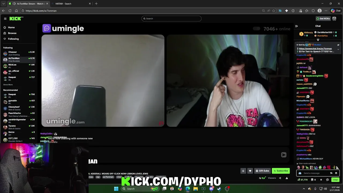Expand the pinned message chevron
Viewport: 343px width, 193px height.
pos(338,49)
